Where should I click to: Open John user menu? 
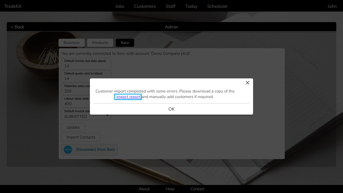(x=332, y=6)
